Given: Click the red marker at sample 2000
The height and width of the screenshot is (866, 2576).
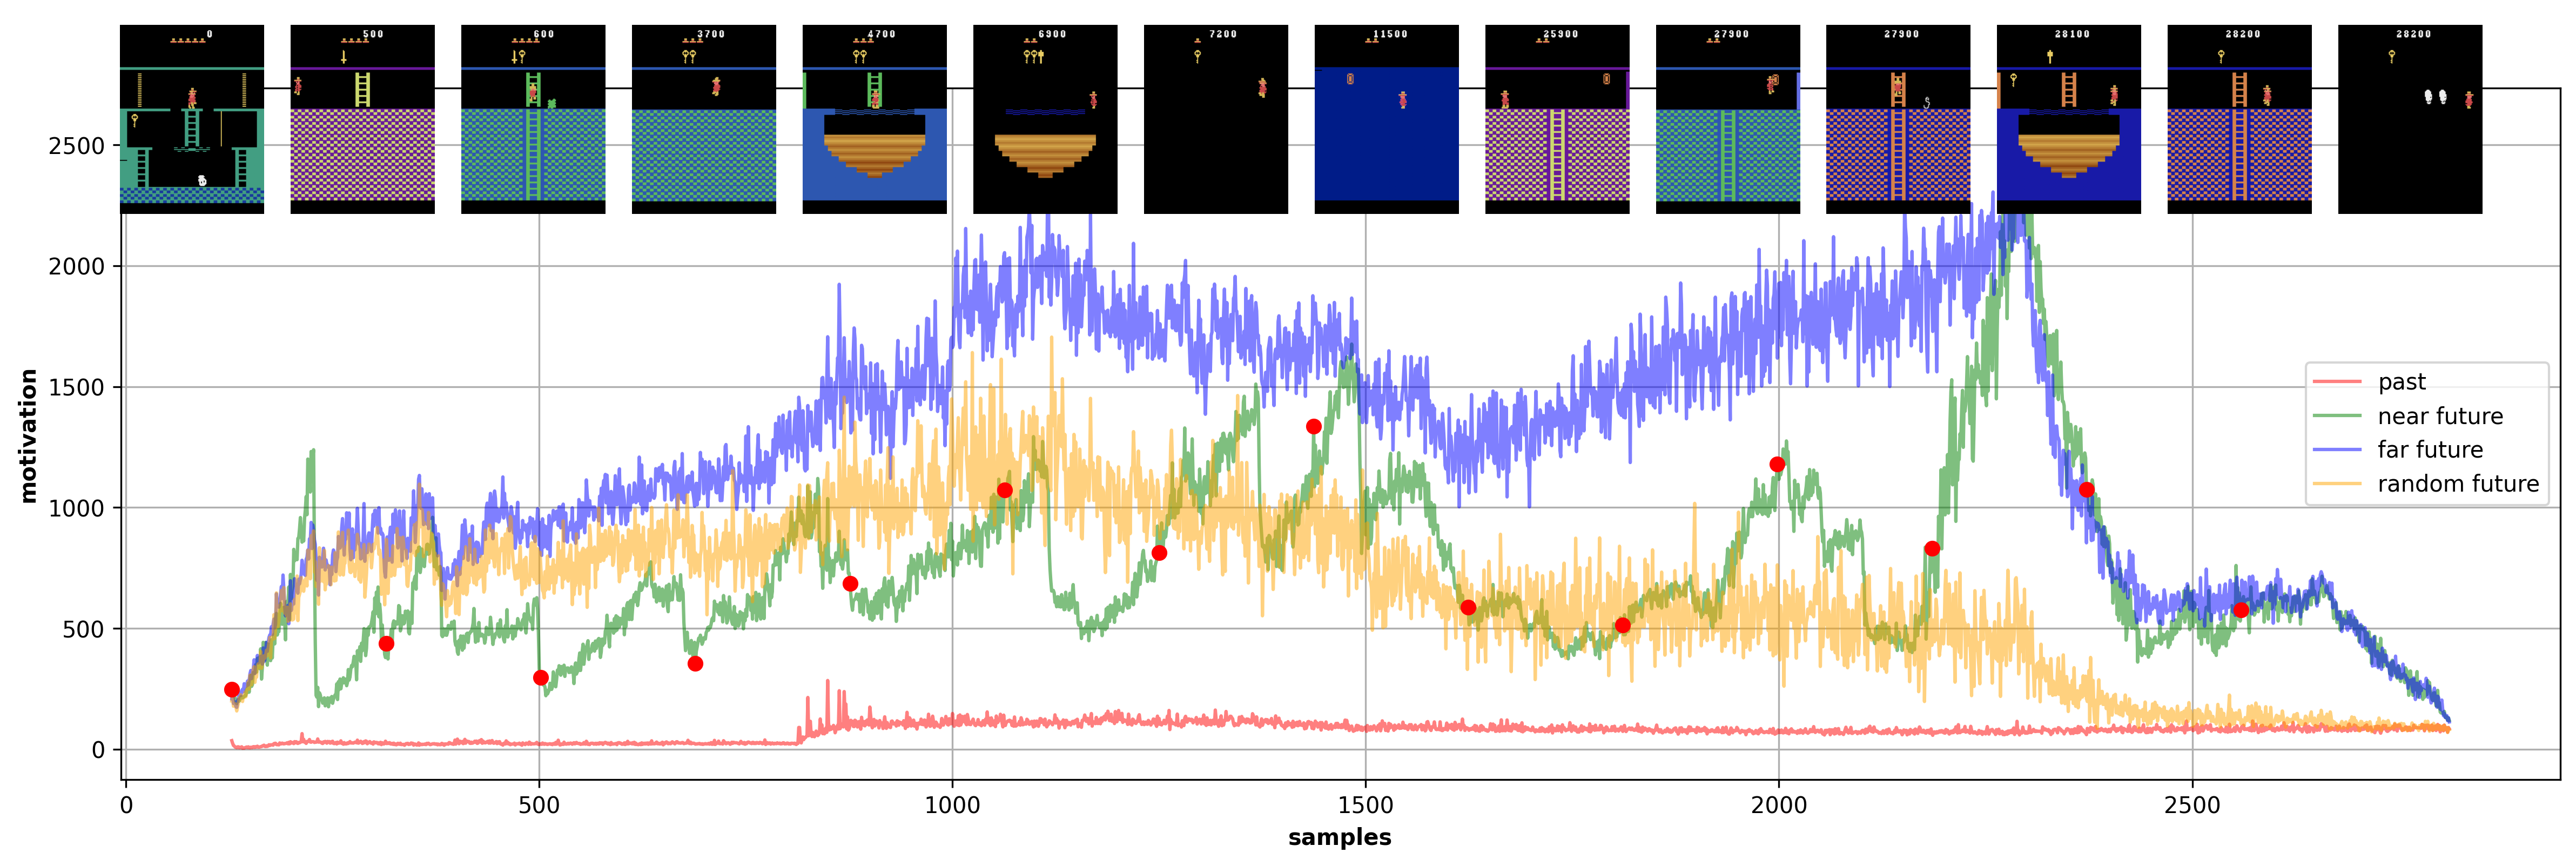Looking at the screenshot, I should pyautogui.click(x=1777, y=464).
